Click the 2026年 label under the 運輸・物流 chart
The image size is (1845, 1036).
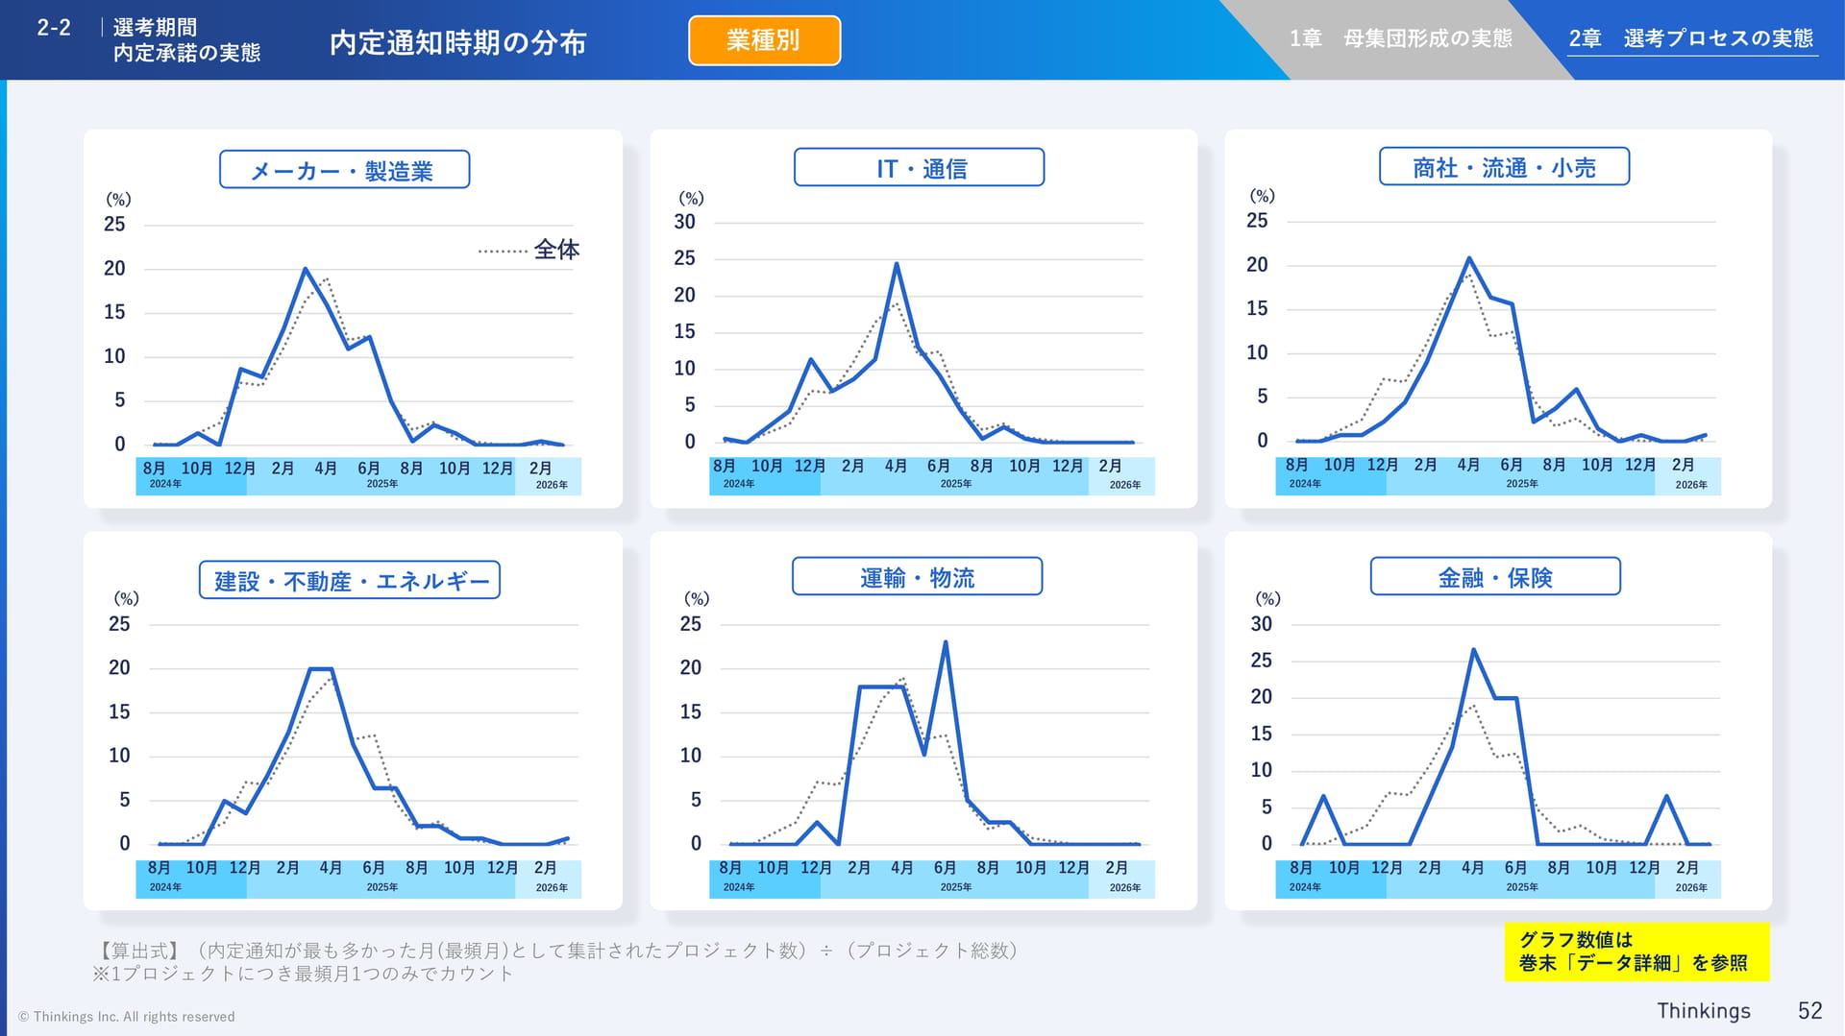click(x=1124, y=888)
